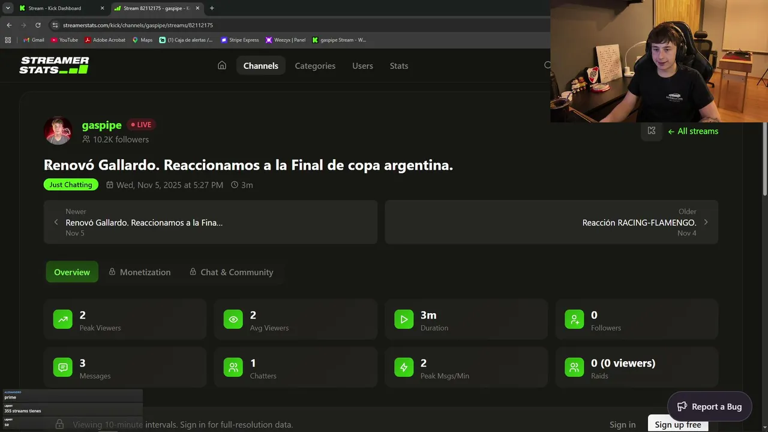Select the Stream 82112175 browser tab
Screen dimensions: 768x432
[156, 8]
